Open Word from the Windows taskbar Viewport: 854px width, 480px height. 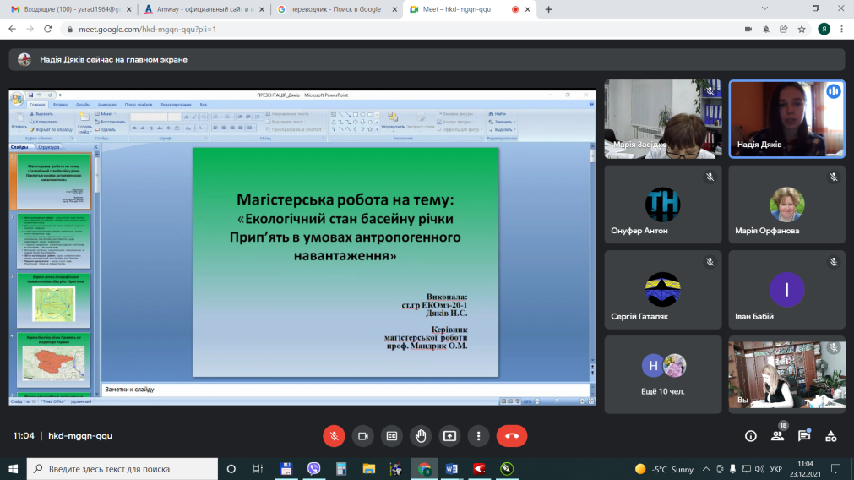pyautogui.click(x=451, y=469)
